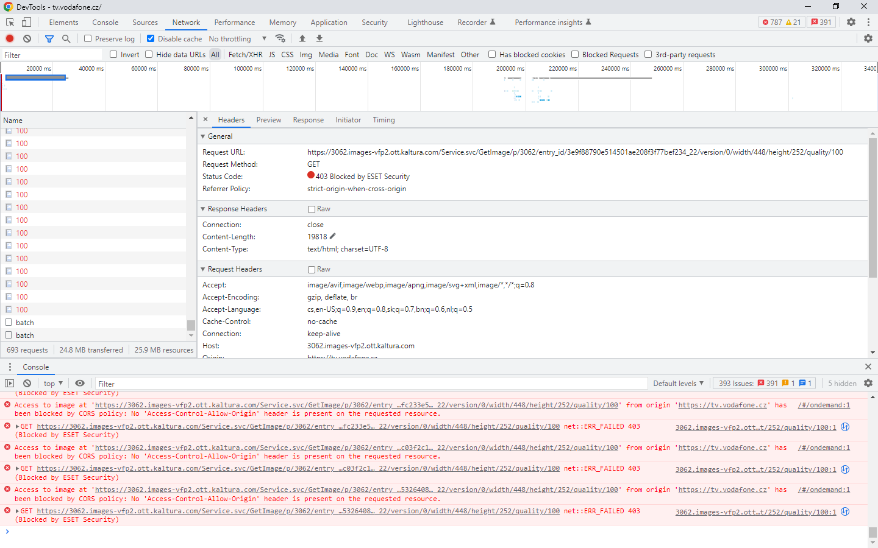878x548 pixels.
Task: Switch to the Elements tab
Action: (63, 23)
